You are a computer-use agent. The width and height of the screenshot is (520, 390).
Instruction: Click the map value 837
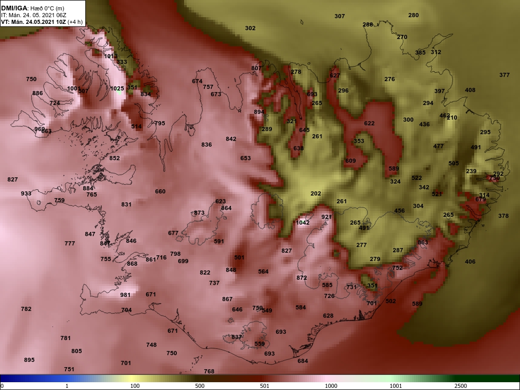pos(237,337)
